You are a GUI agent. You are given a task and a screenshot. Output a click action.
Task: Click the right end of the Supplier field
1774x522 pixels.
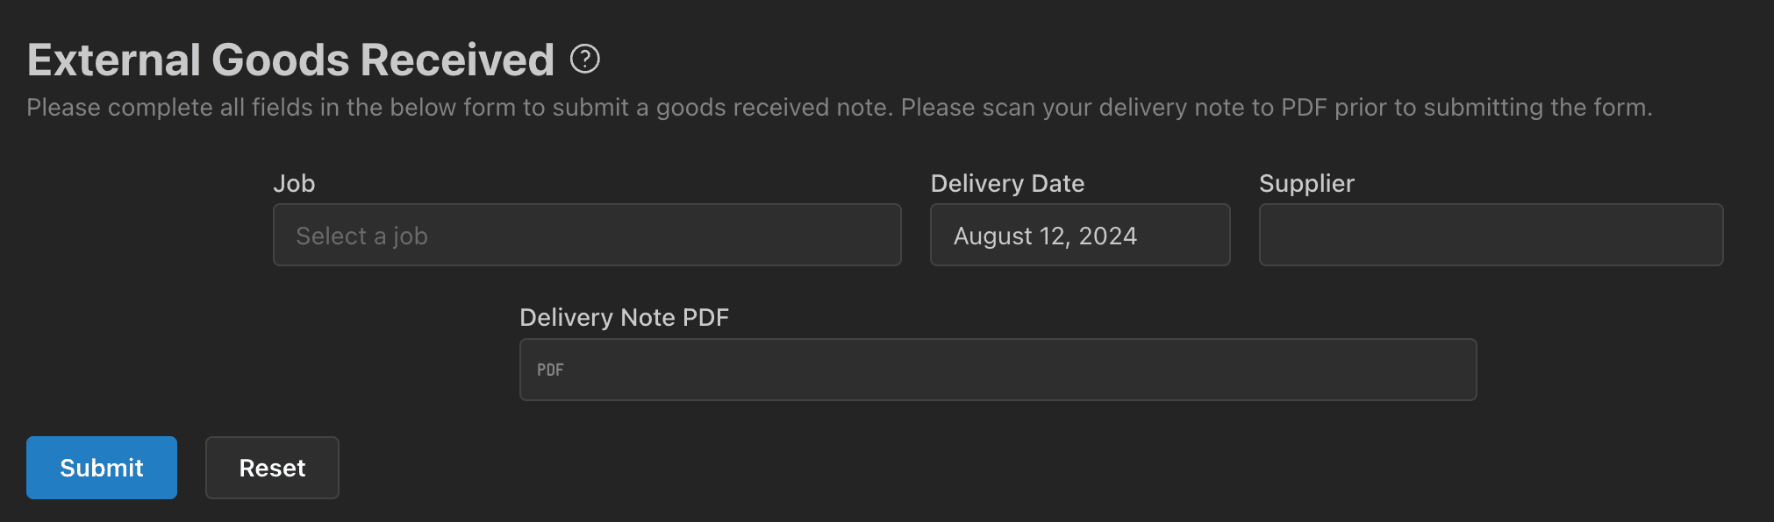[1702, 235]
